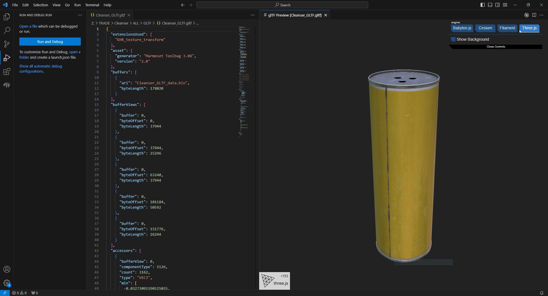Open Customize Layout icon
The width and height of the screenshot is (548, 296).
pos(505,5)
